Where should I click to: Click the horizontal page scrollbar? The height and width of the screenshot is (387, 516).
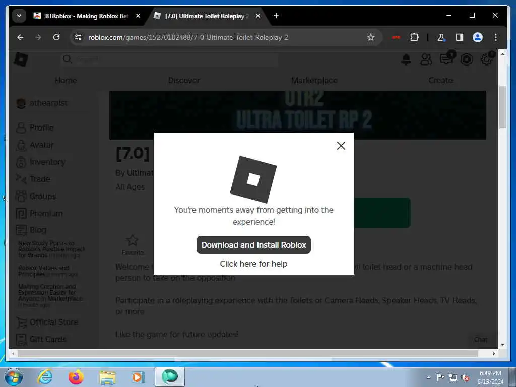248,353
